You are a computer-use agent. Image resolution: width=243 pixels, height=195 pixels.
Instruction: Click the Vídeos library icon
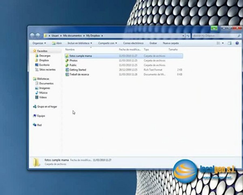(37, 97)
